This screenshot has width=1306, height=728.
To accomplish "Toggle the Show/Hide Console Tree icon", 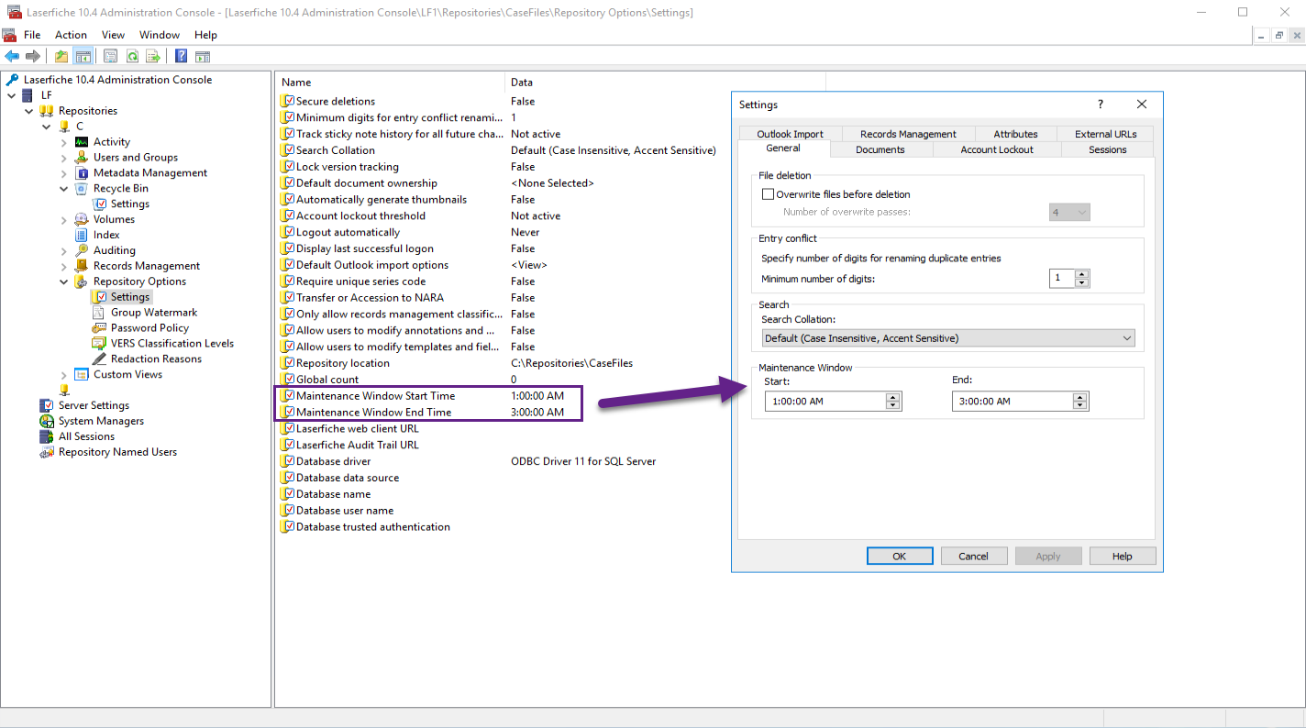I will click(83, 57).
